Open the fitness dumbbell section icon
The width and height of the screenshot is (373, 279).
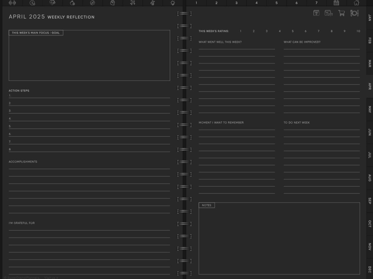click(x=12, y=3)
